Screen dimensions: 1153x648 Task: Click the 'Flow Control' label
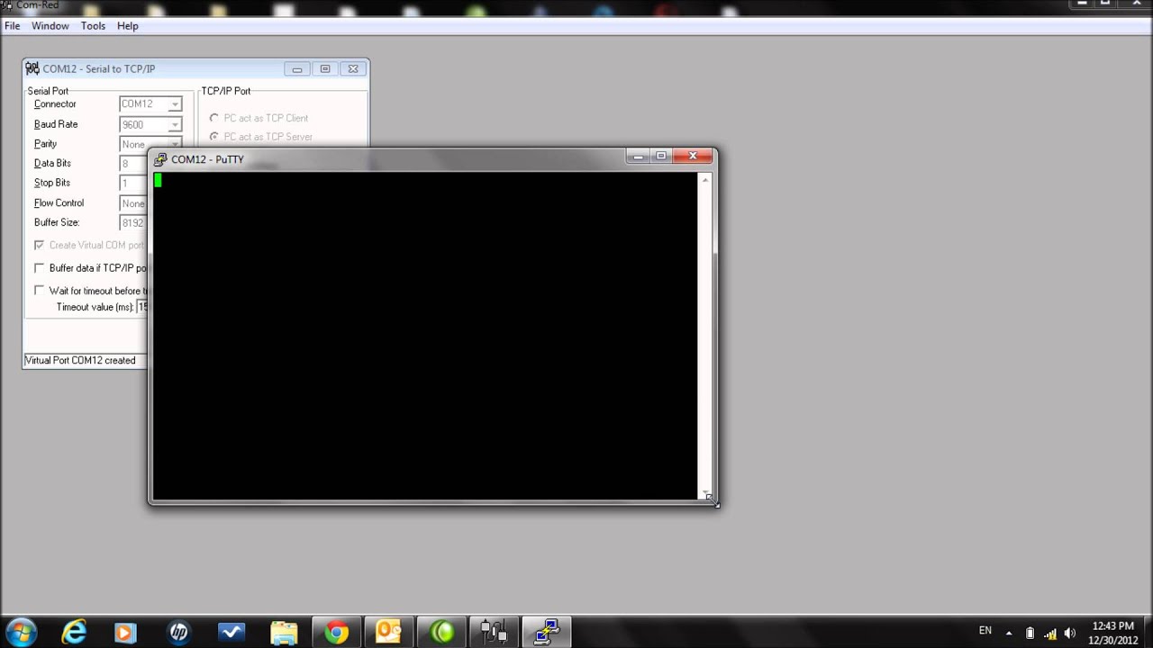59,203
